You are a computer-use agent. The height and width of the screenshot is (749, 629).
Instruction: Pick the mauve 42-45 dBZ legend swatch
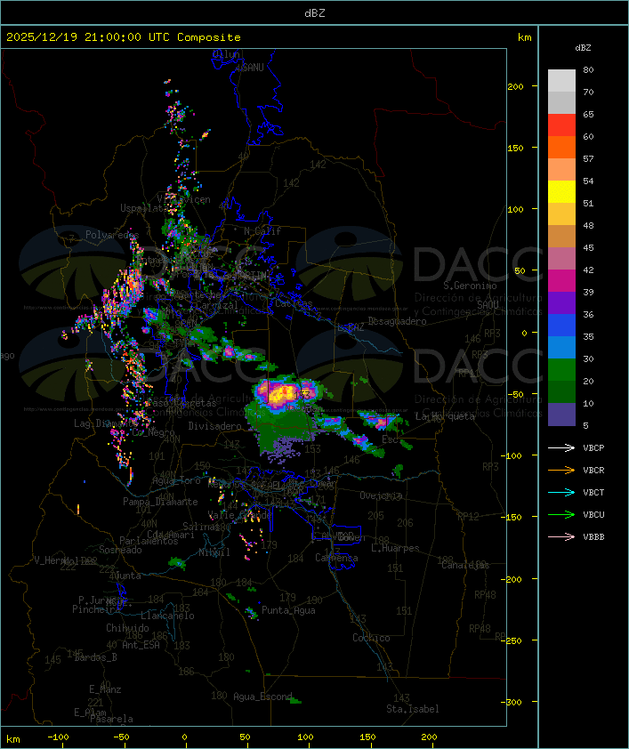tap(561, 259)
